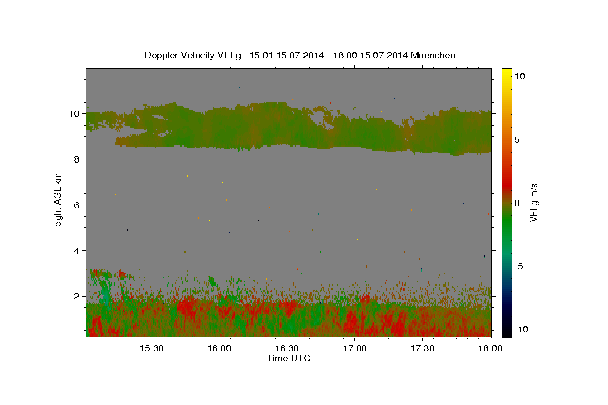Click the 'Muenchen' location in the title

tap(434, 55)
